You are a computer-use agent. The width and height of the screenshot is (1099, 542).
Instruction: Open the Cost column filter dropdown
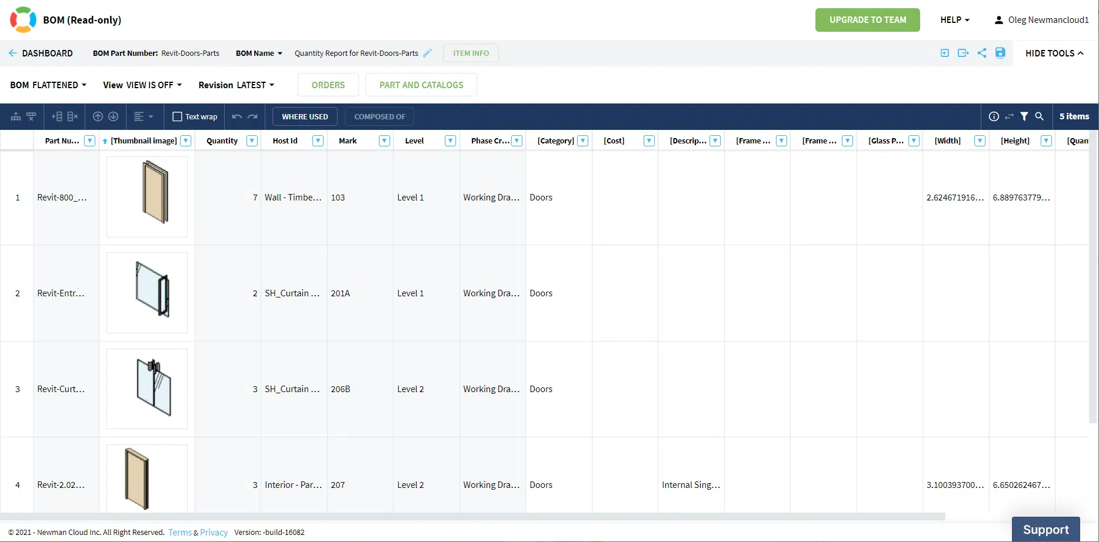point(649,140)
